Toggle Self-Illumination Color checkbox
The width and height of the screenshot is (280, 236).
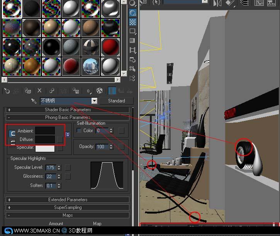click(x=79, y=131)
